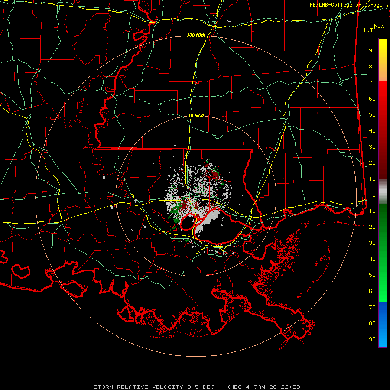390x390 pixels.
Task: Click the 40 value on velocity scale
Action: click(372, 131)
